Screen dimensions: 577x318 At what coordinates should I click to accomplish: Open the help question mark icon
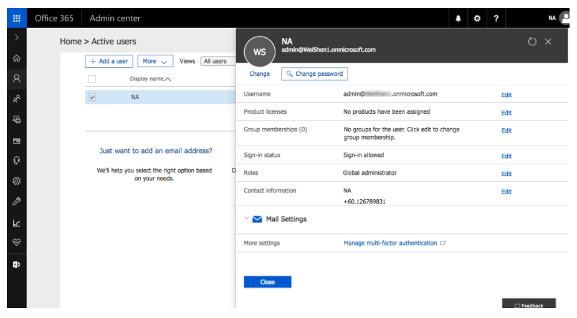[x=496, y=19]
